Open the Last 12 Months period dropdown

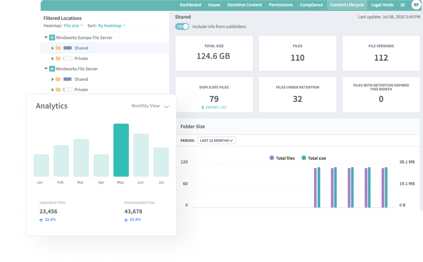tap(216, 141)
